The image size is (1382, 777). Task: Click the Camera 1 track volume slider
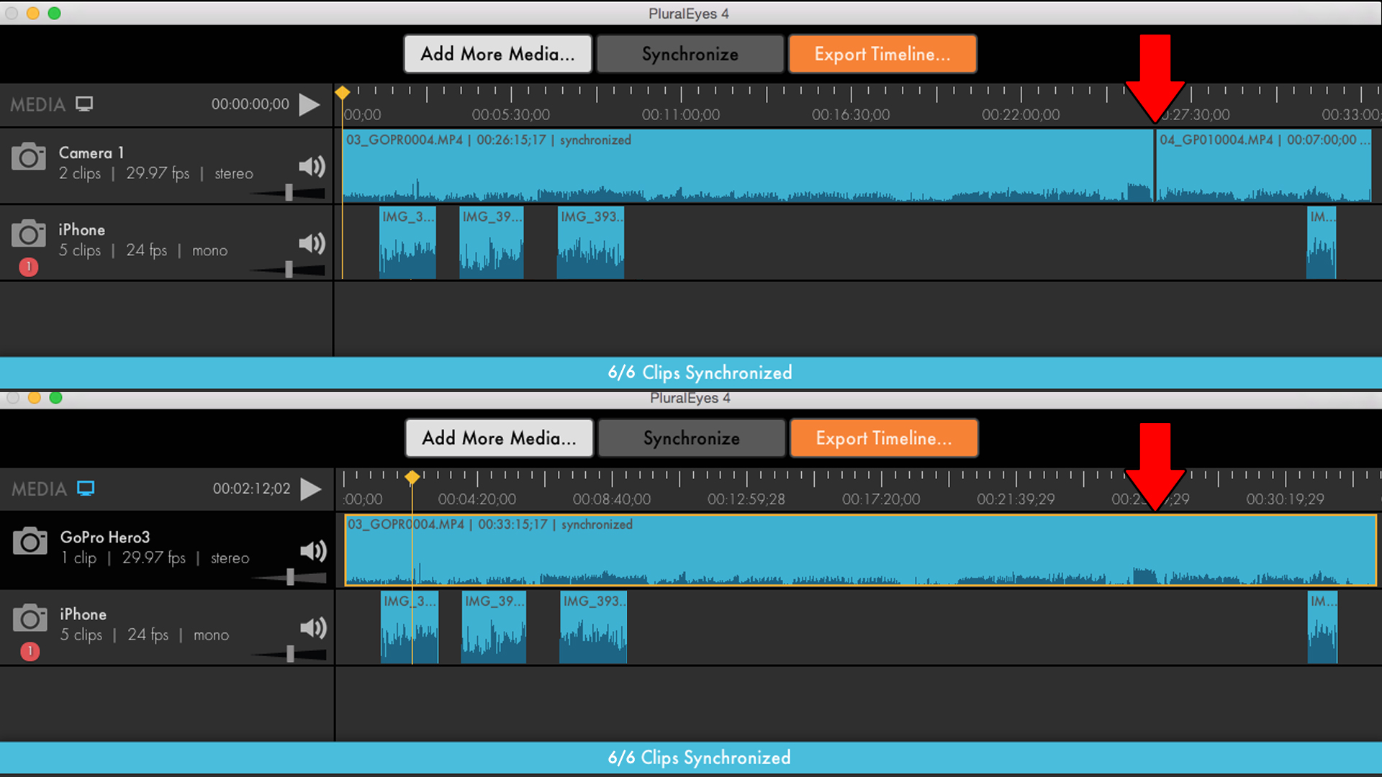point(289,192)
